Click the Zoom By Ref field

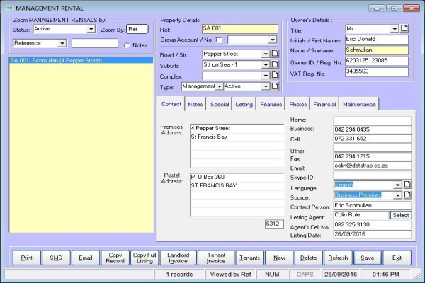click(x=137, y=29)
